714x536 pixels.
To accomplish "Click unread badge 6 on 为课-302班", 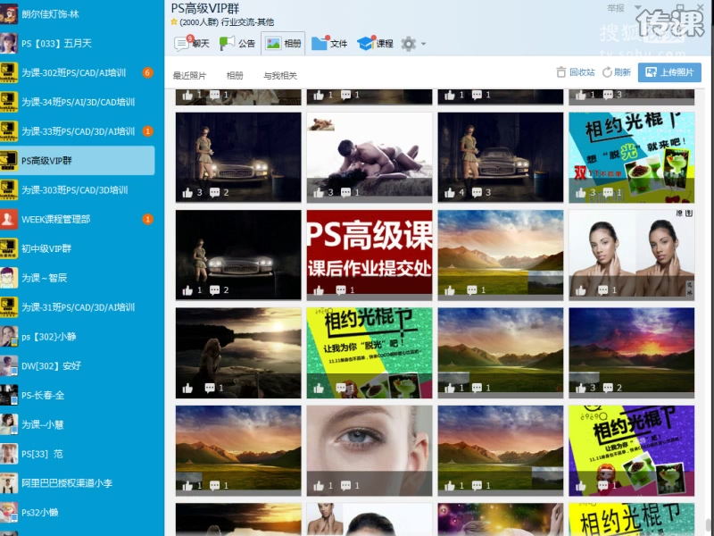I will 147,72.
